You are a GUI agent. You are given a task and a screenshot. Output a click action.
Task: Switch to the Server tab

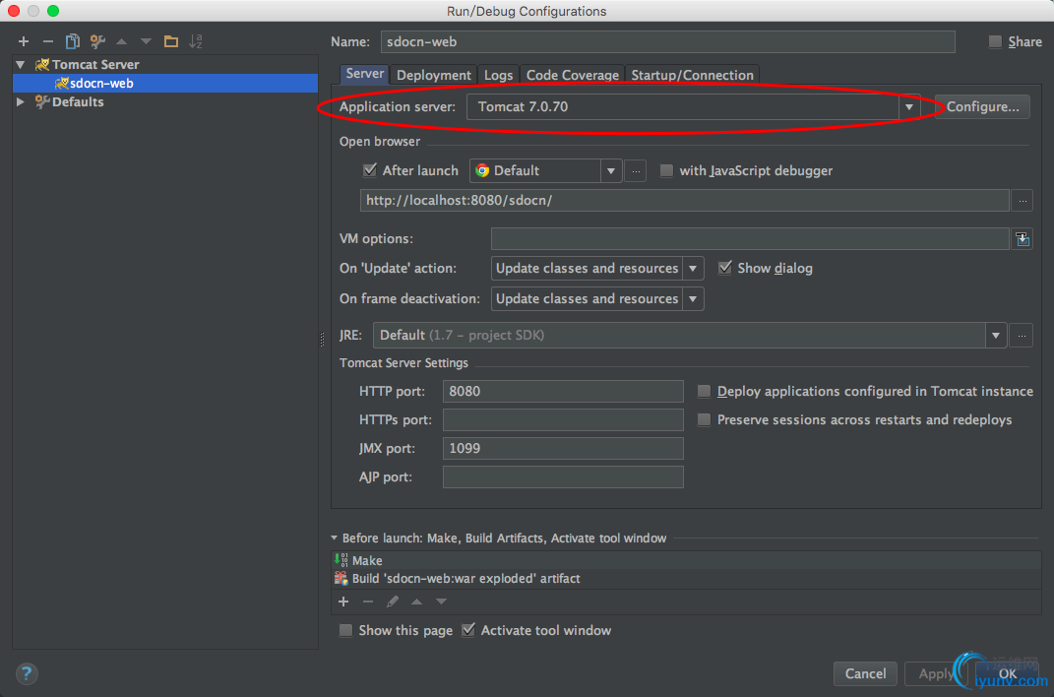tap(365, 74)
